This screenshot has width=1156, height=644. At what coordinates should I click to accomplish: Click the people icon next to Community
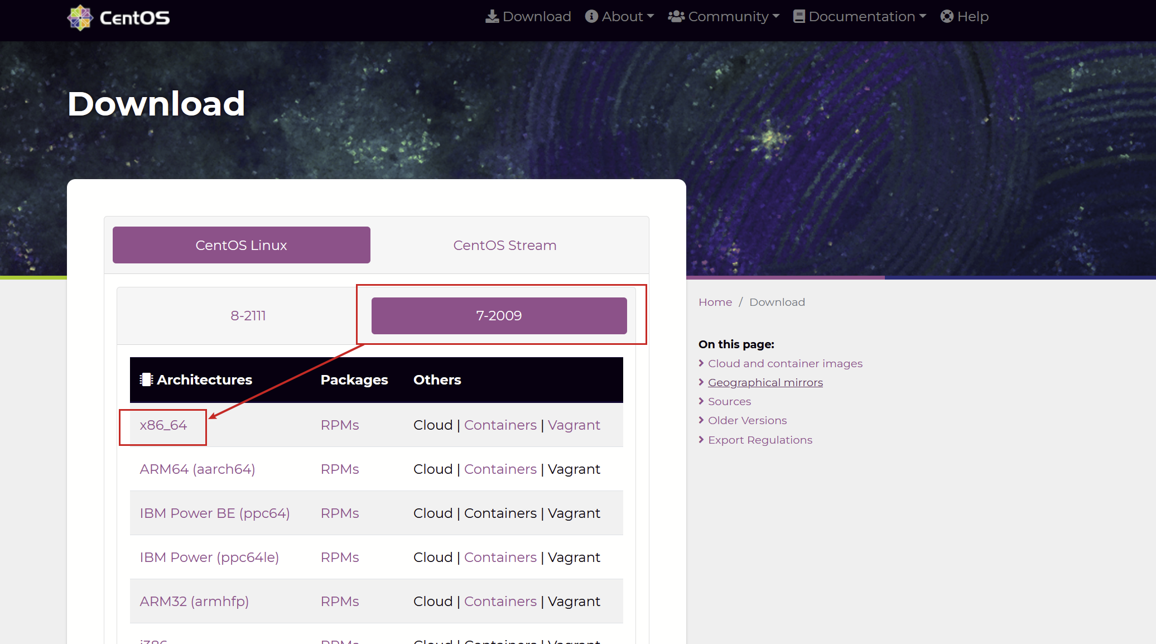coord(676,16)
